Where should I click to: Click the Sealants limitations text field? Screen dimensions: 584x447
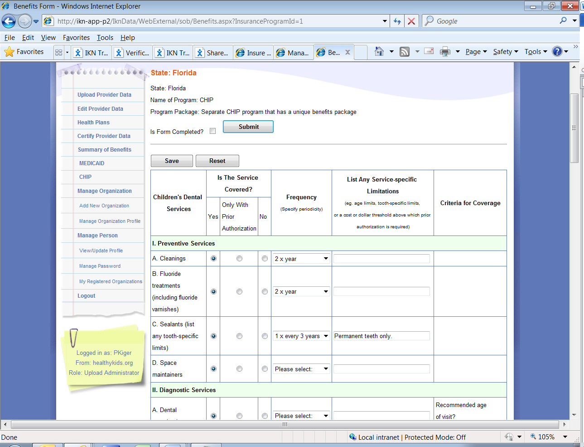[381, 336]
